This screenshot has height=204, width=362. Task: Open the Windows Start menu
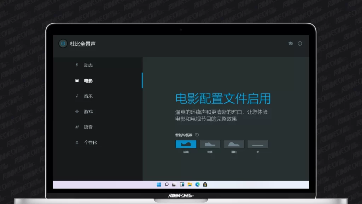159,185
